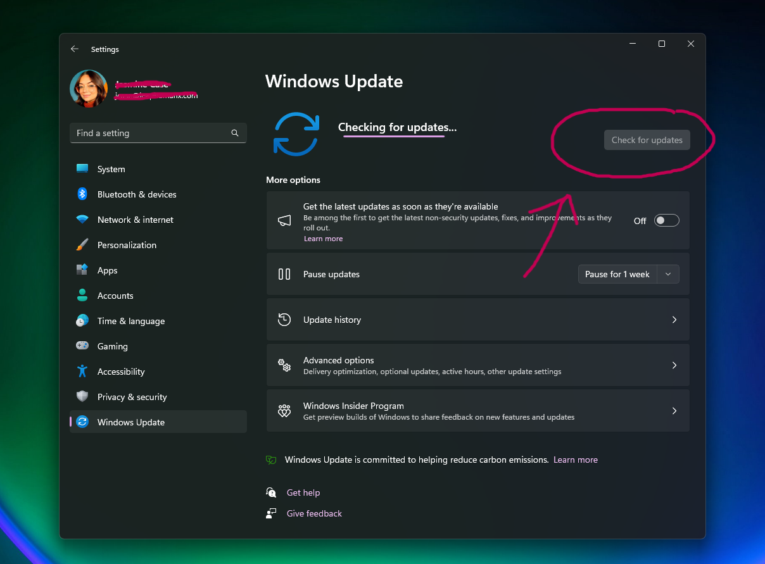Open the Give feedback link
Viewport: 765px width, 564px height.
pos(314,513)
